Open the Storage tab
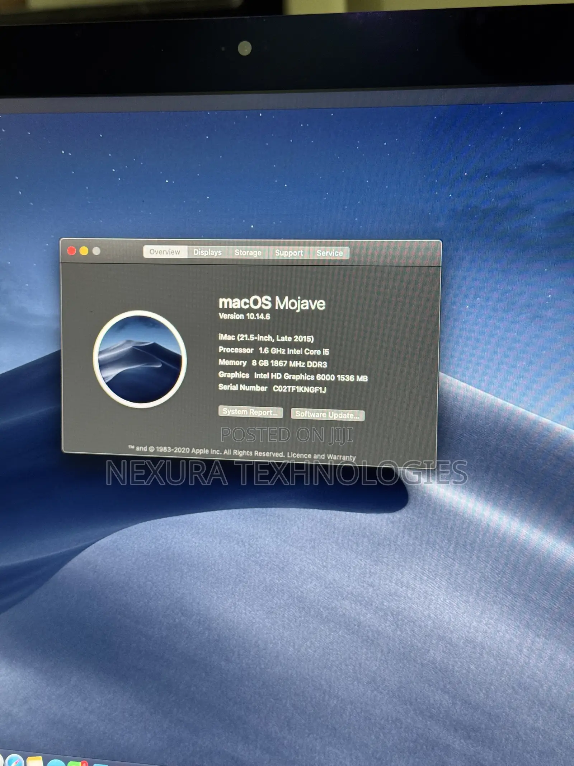Image resolution: width=574 pixels, height=766 pixels. (x=248, y=252)
